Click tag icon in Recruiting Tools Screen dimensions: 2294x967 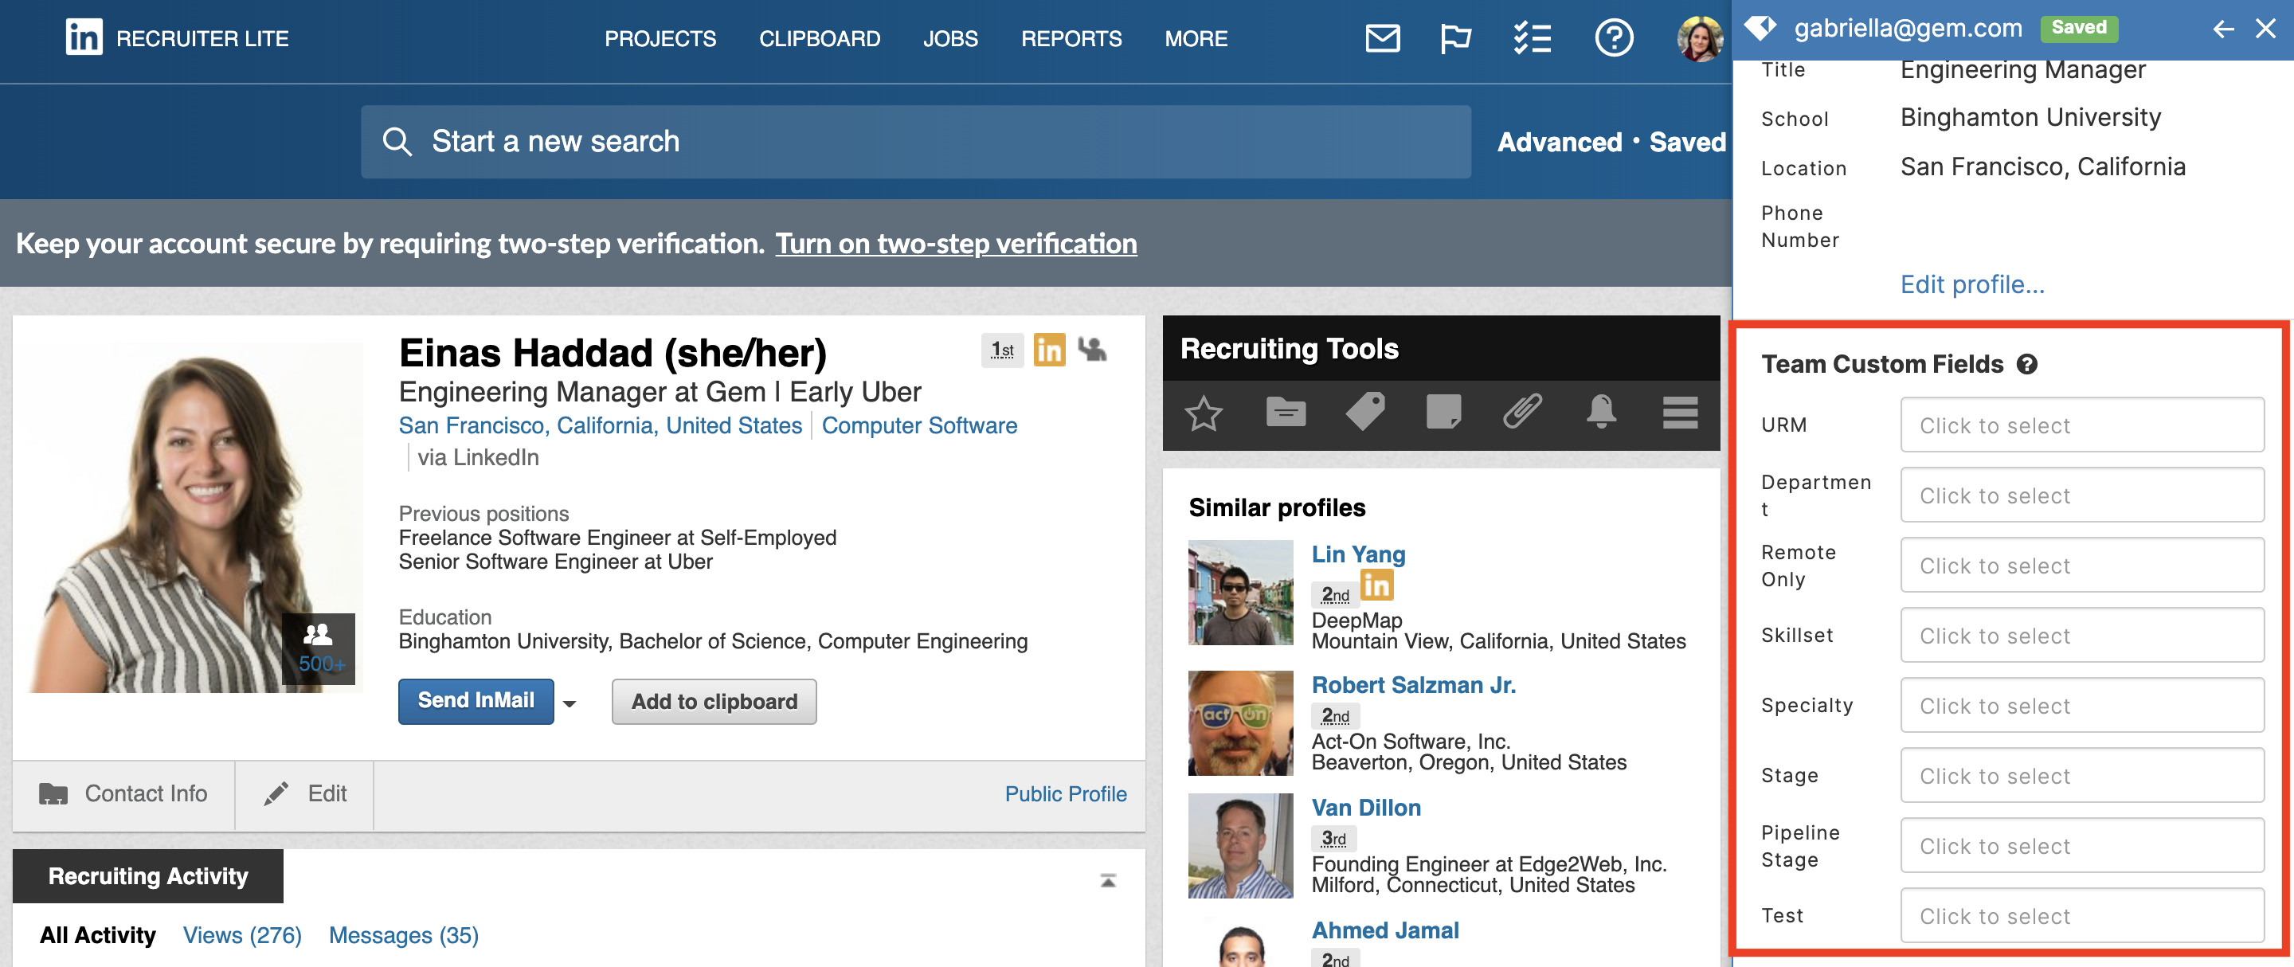pos(1364,413)
